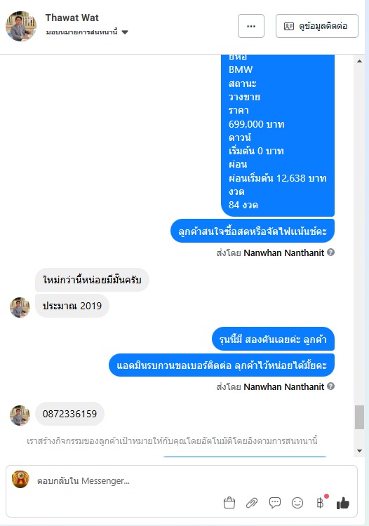Viewport: 369px width, 526px height.
Task: Click the Baht payment request icon
Action: pos(321,503)
